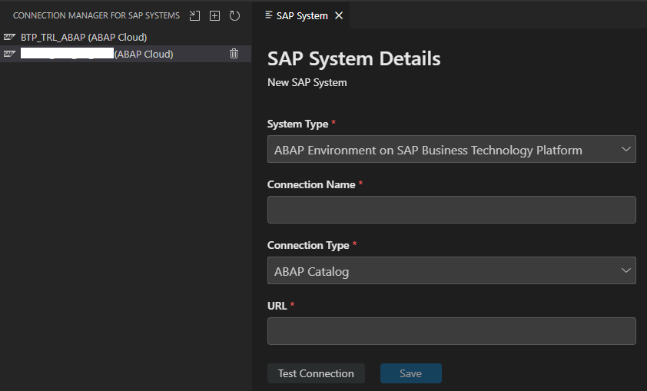Open the System Type dropdown
The width and height of the screenshot is (647, 391).
451,149
